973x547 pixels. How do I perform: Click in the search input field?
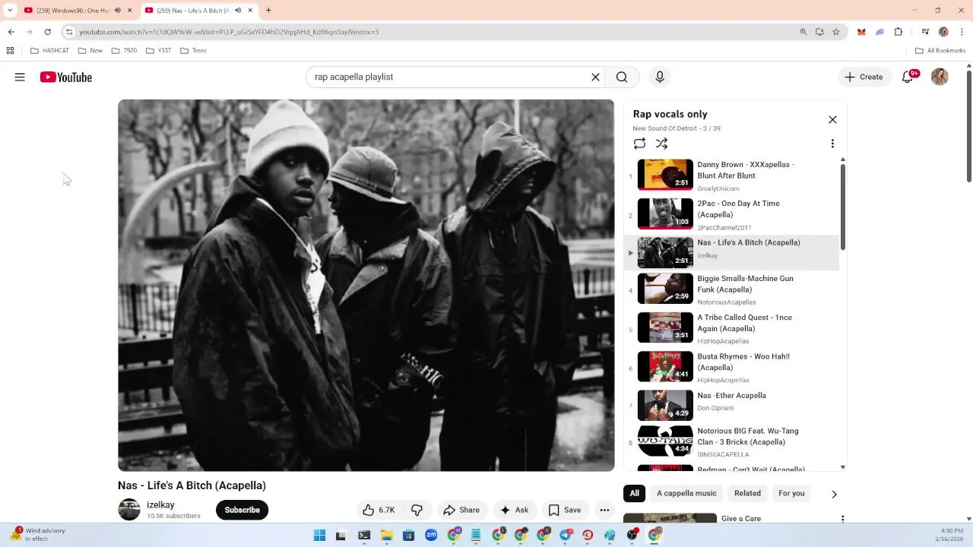pos(448,77)
